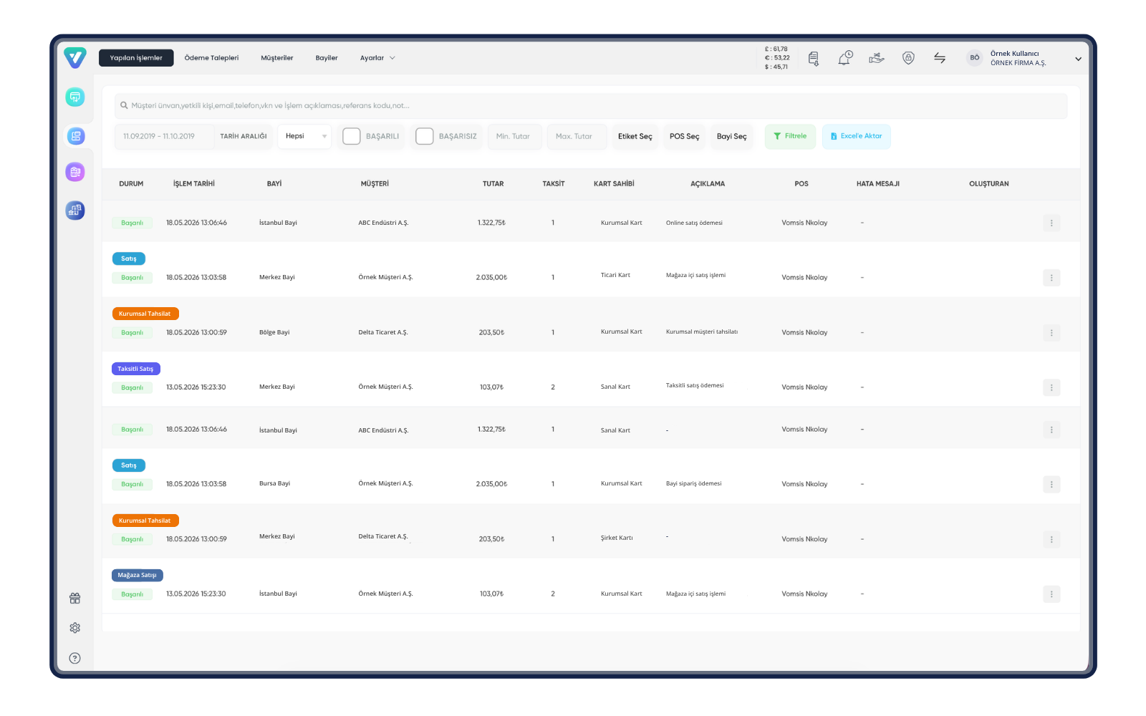Click Bölge Bayi cell
Screen dimensions: 1146x716
[274, 332]
